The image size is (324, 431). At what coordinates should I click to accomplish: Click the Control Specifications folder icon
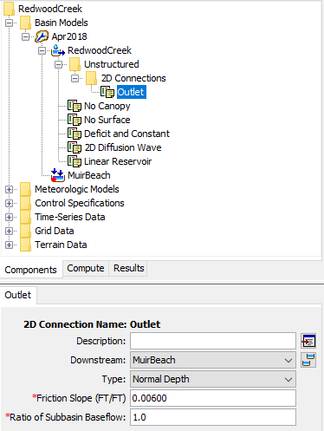(25, 203)
